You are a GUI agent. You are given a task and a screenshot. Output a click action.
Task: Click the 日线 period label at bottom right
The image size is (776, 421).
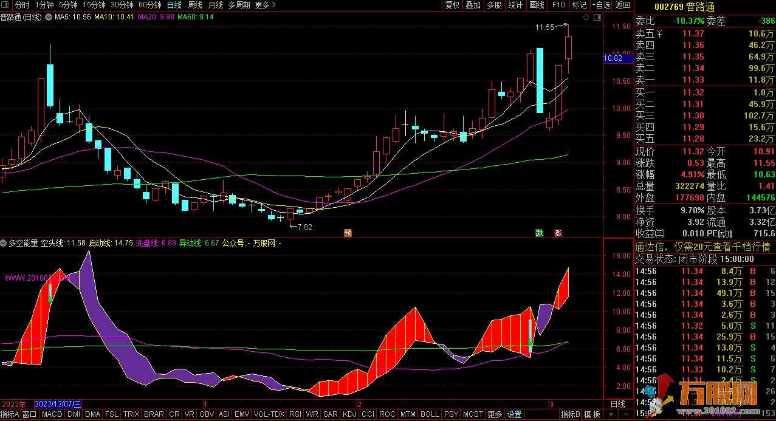(617, 404)
